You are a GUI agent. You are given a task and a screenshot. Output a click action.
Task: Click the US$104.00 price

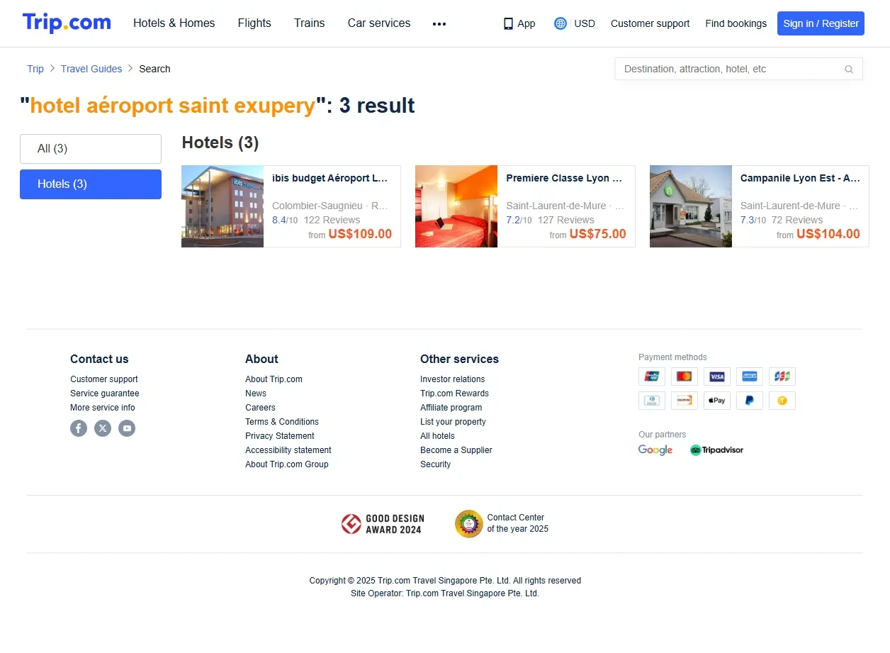click(828, 235)
